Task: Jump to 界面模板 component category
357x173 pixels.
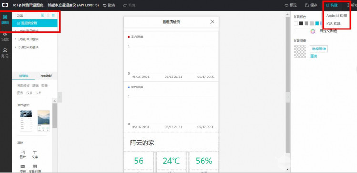Action: tap(23, 86)
